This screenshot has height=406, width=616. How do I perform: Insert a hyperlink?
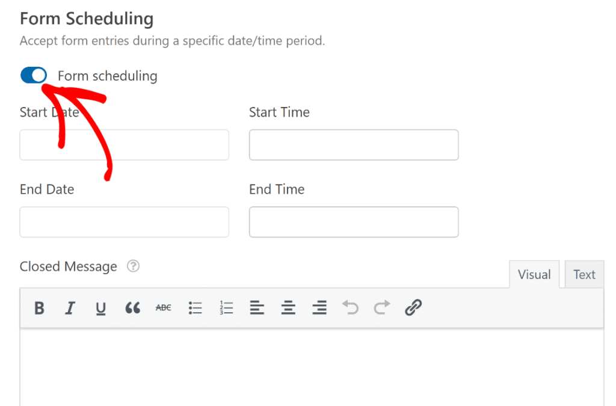[x=413, y=308]
